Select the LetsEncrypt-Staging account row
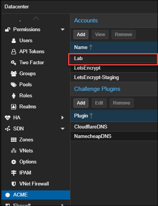The image size is (158, 206). click(114, 78)
